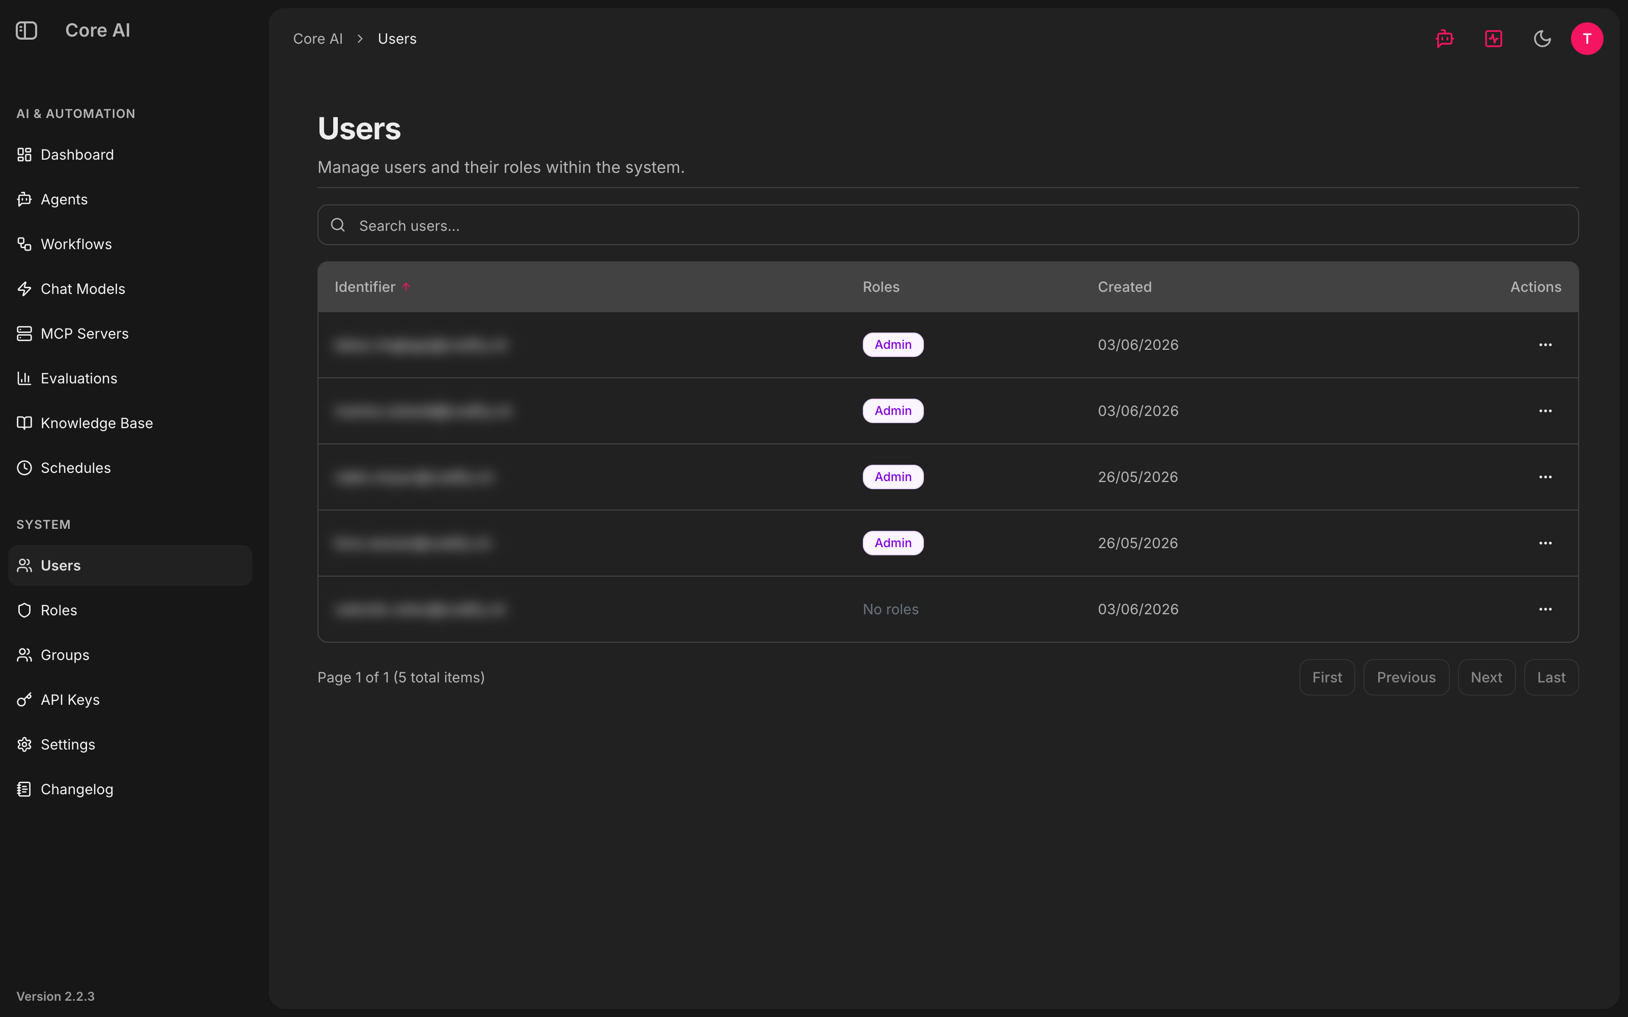The height and width of the screenshot is (1017, 1628).
Task: Click the Roles shield icon
Action: pyautogui.click(x=24, y=610)
